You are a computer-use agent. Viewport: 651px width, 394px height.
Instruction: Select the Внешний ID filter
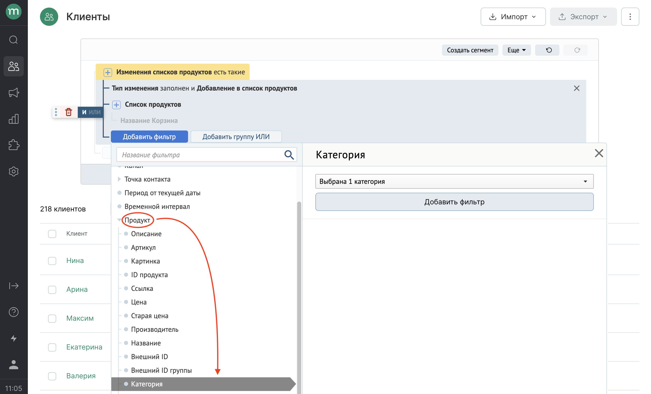149,357
